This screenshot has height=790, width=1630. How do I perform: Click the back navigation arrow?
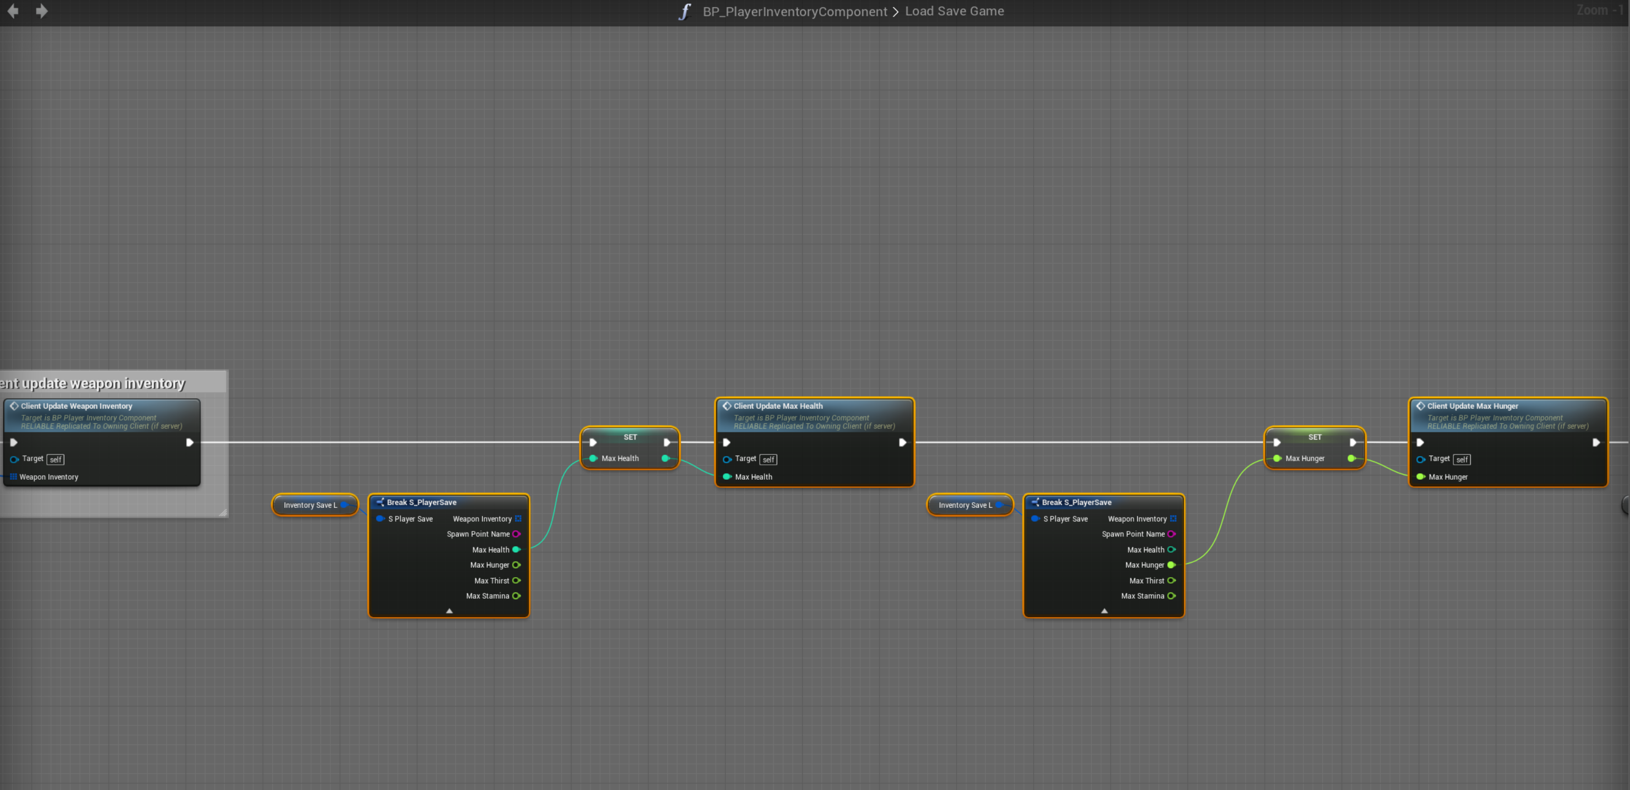[13, 11]
